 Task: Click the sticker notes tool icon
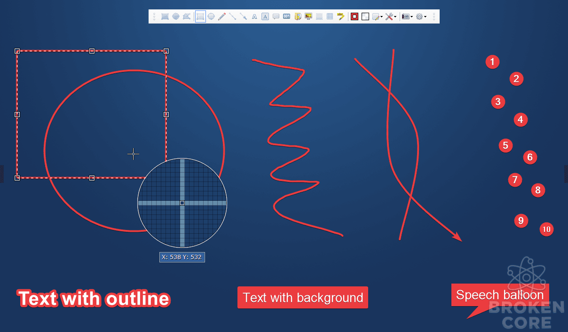tap(298, 16)
